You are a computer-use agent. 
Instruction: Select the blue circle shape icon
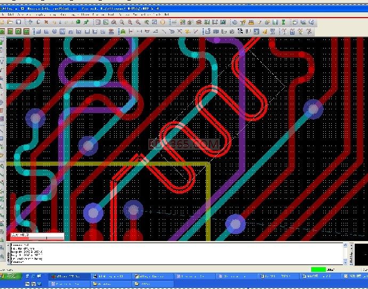(54, 31)
